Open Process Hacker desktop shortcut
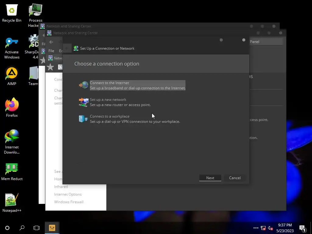312x234 pixels. (35, 15)
